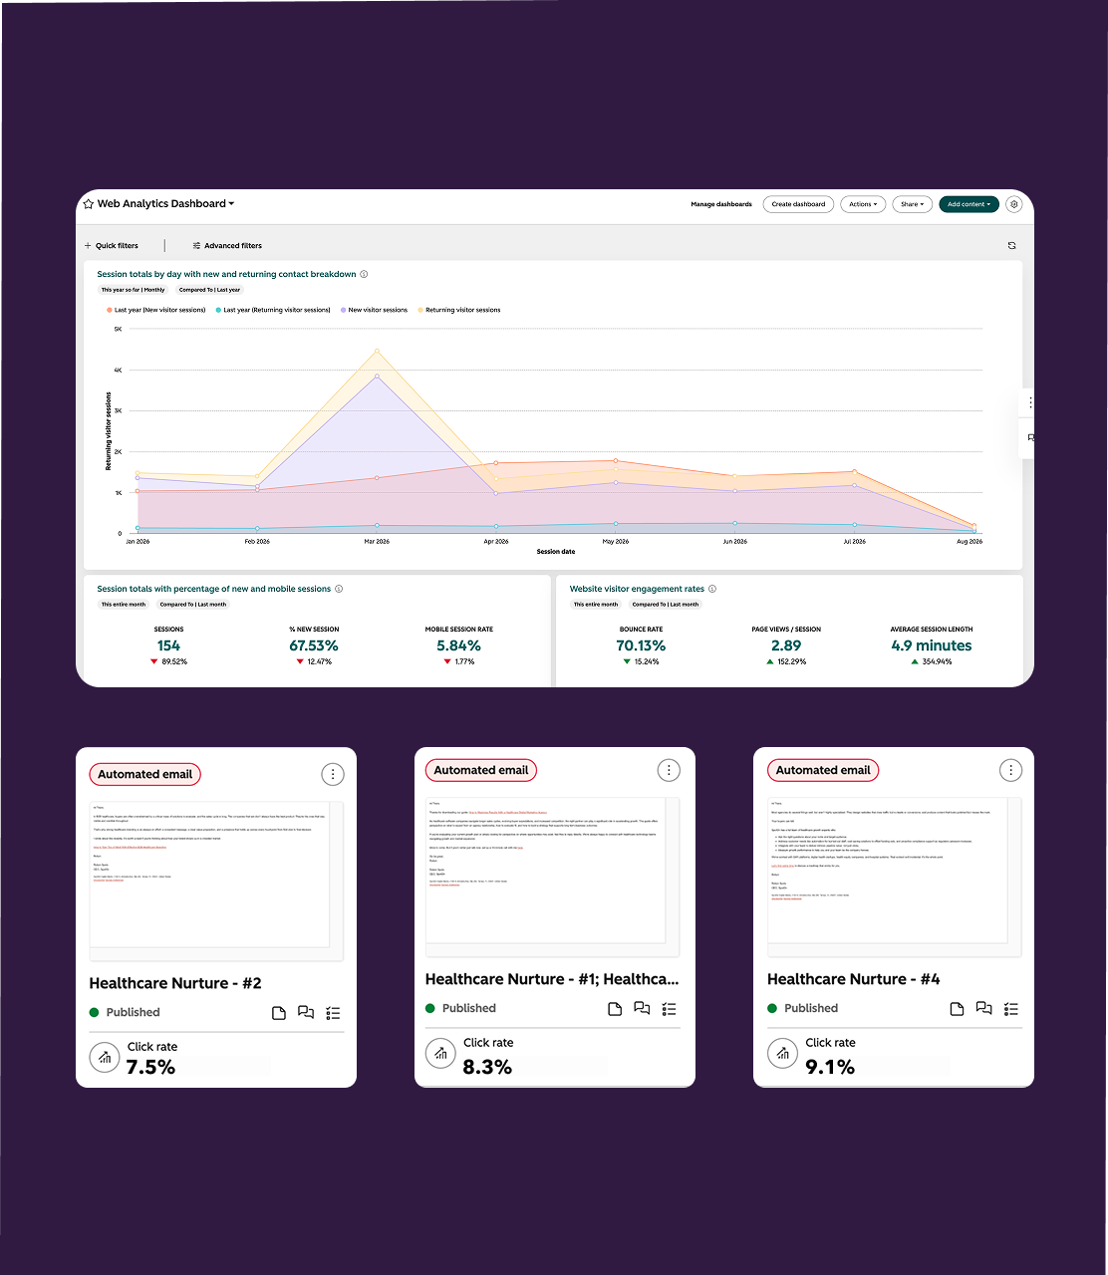This screenshot has width=1108, height=1275.
Task: Open the more menu on Healthcare Nurture - #1 card
Action: click(669, 770)
